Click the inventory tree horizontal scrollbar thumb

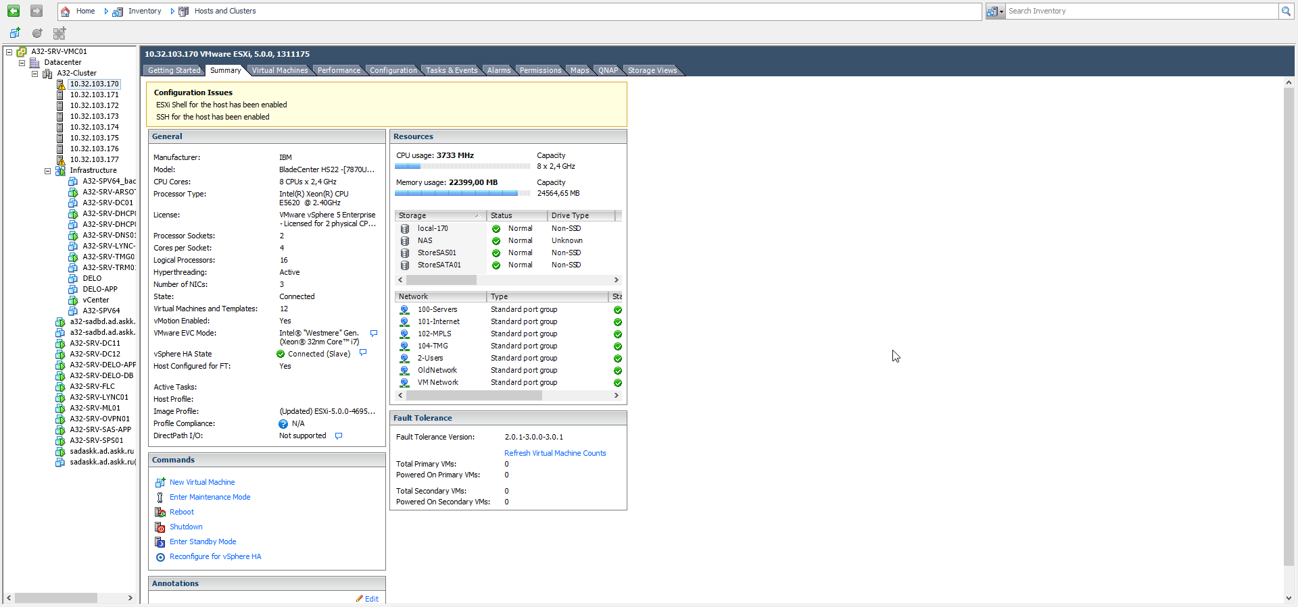click(56, 598)
